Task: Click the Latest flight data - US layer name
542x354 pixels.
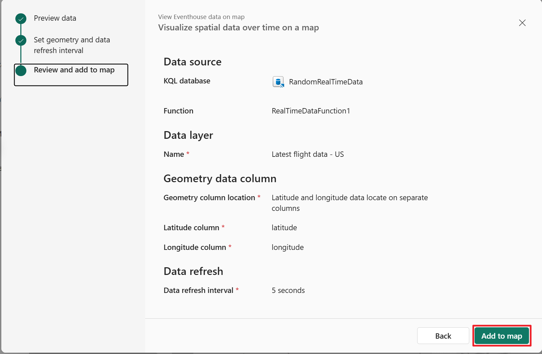Action: (307, 154)
